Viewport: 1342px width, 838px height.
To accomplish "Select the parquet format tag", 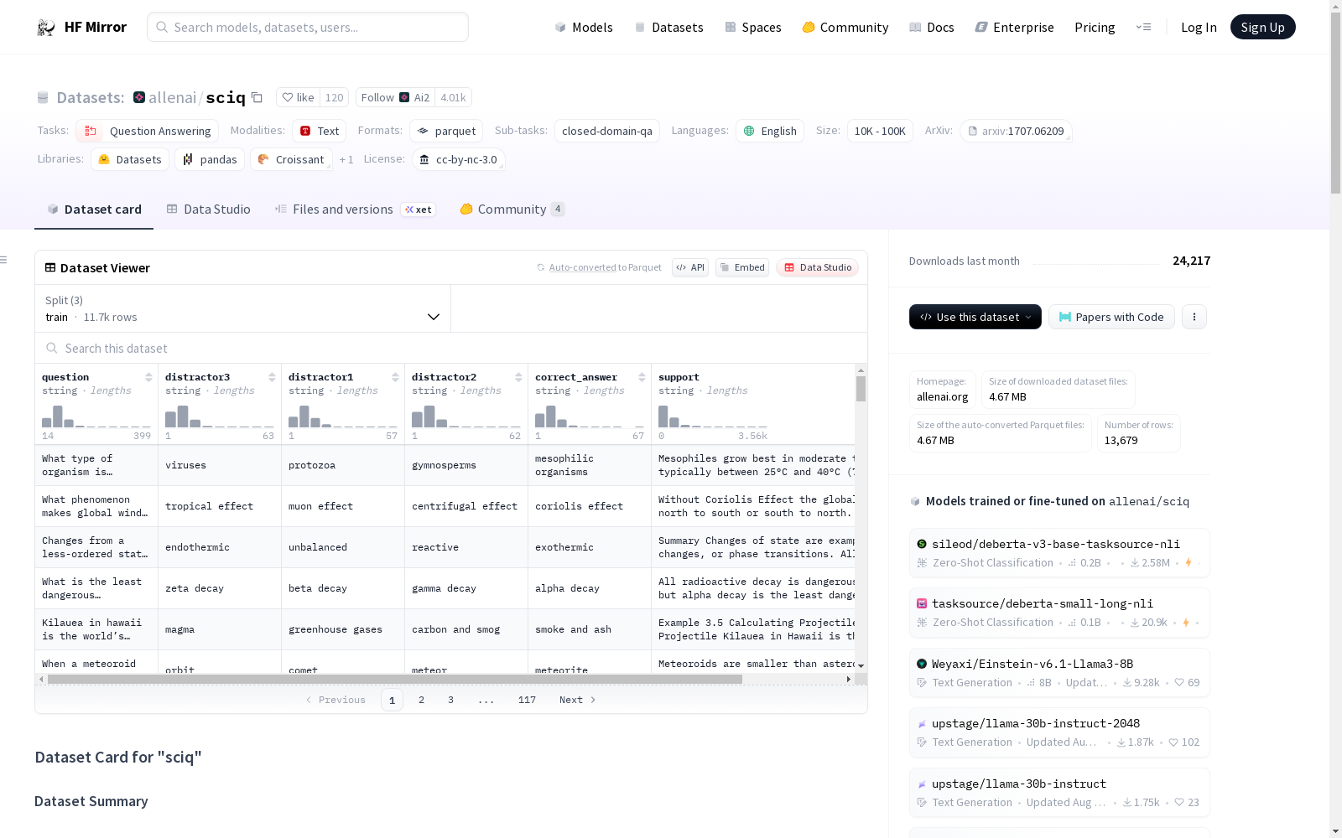I will 446,131.
